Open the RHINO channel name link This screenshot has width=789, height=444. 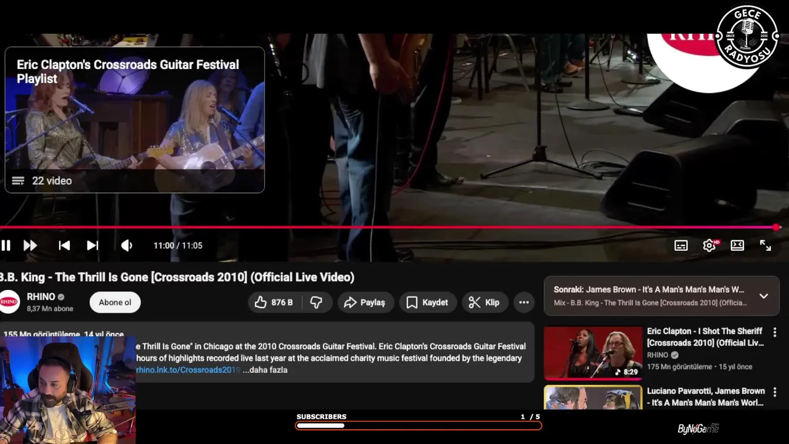click(x=41, y=297)
